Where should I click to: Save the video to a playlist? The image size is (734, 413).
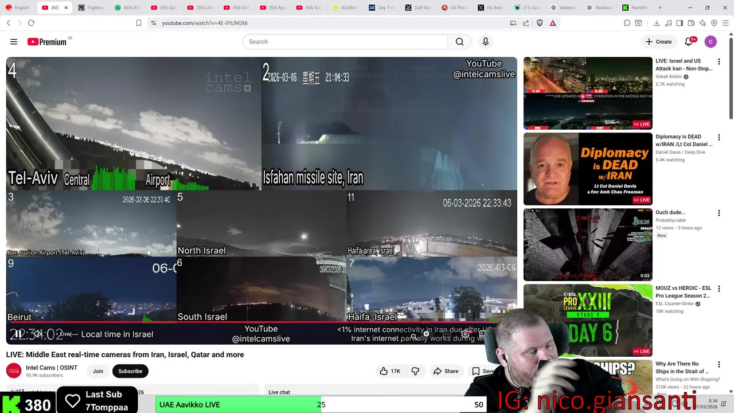point(483,371)
